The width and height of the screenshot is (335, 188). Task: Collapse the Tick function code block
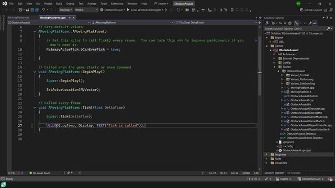(x=35, y=108)
